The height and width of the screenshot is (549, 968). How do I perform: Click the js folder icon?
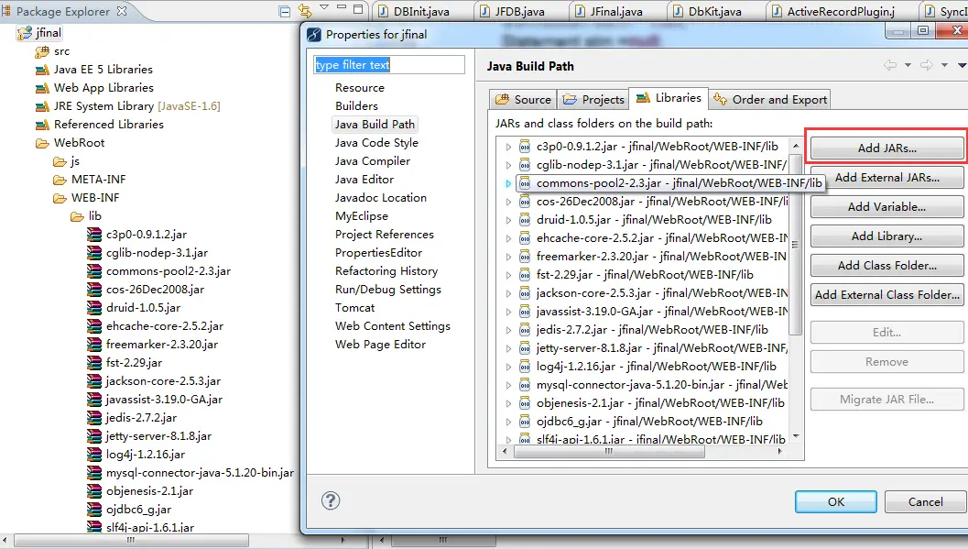(x=60, y=162)
